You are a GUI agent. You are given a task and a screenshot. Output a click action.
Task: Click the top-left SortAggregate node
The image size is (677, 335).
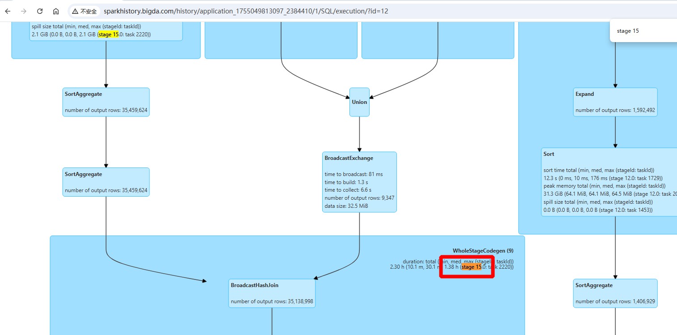point(106,102)
